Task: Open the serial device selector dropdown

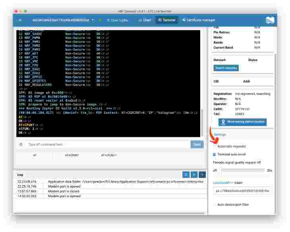Action: [x=63, y=20]
